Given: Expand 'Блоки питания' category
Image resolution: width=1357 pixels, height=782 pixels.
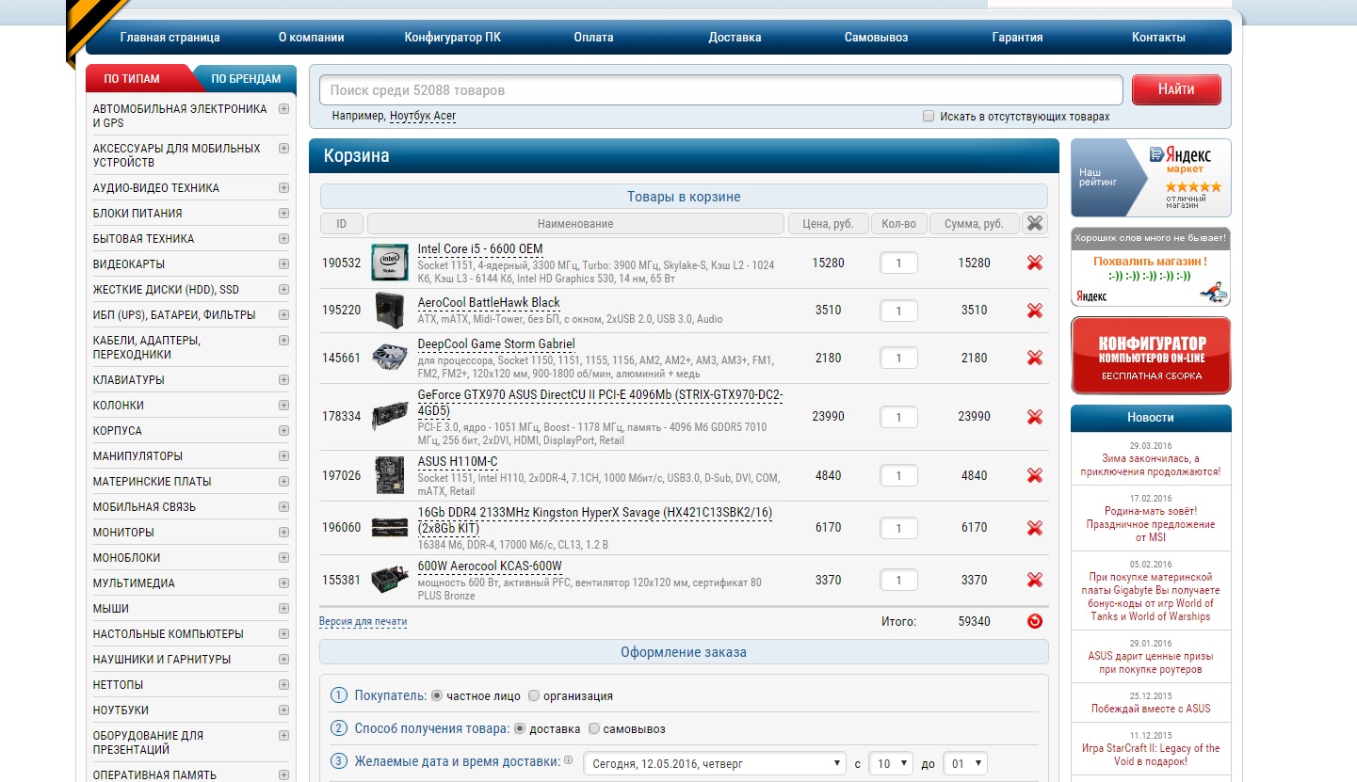Looking at the screenshot, I should [283, 214].
